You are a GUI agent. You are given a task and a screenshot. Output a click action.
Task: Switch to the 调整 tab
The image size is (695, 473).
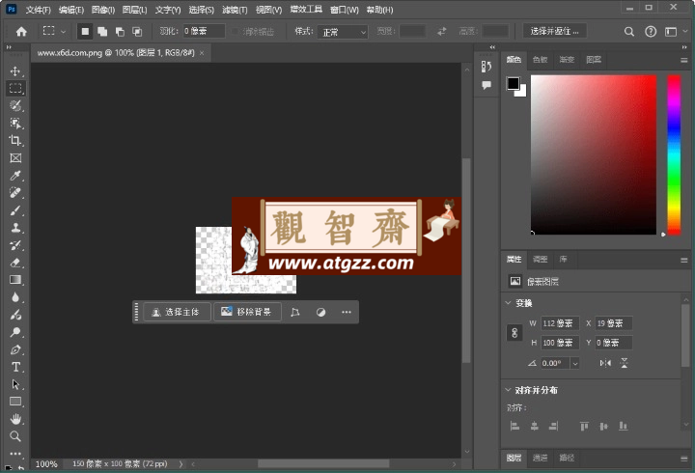tap(540, 260)
